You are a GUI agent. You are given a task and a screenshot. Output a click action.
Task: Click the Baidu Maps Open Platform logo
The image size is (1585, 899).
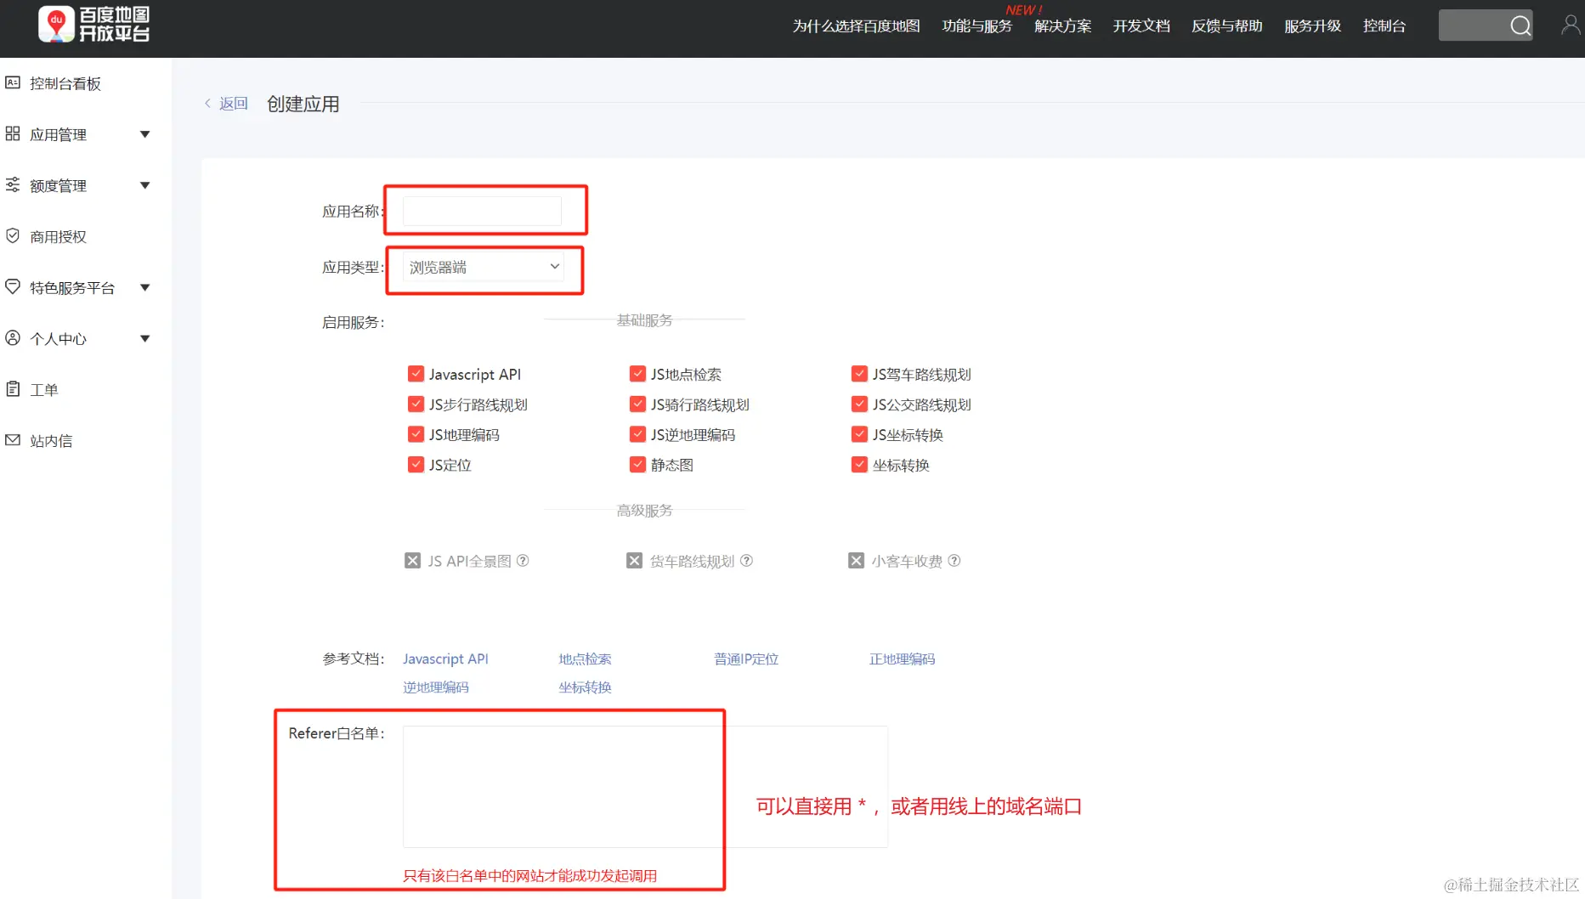pos(94,25)
